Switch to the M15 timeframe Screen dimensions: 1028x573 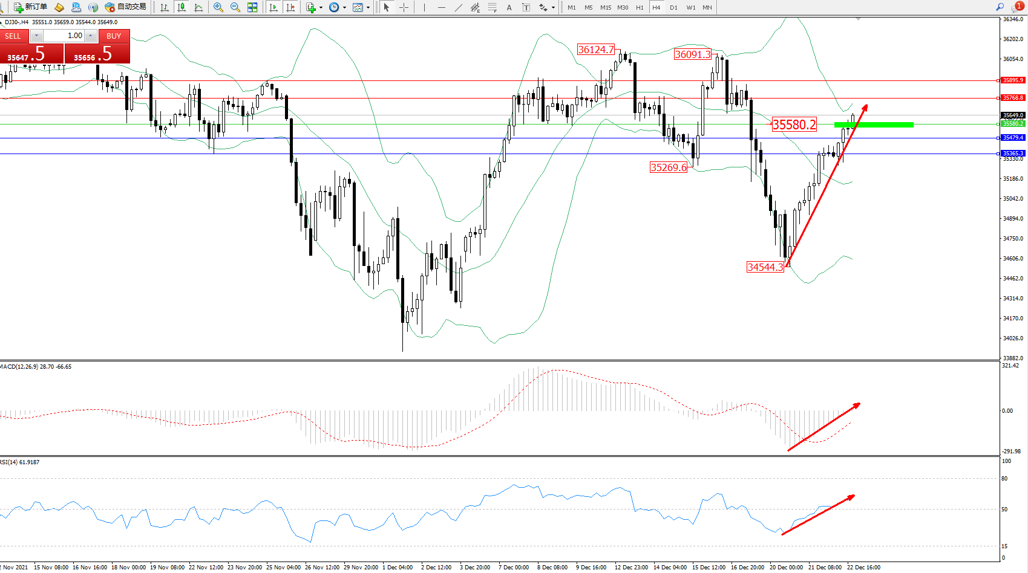point(605,7)
